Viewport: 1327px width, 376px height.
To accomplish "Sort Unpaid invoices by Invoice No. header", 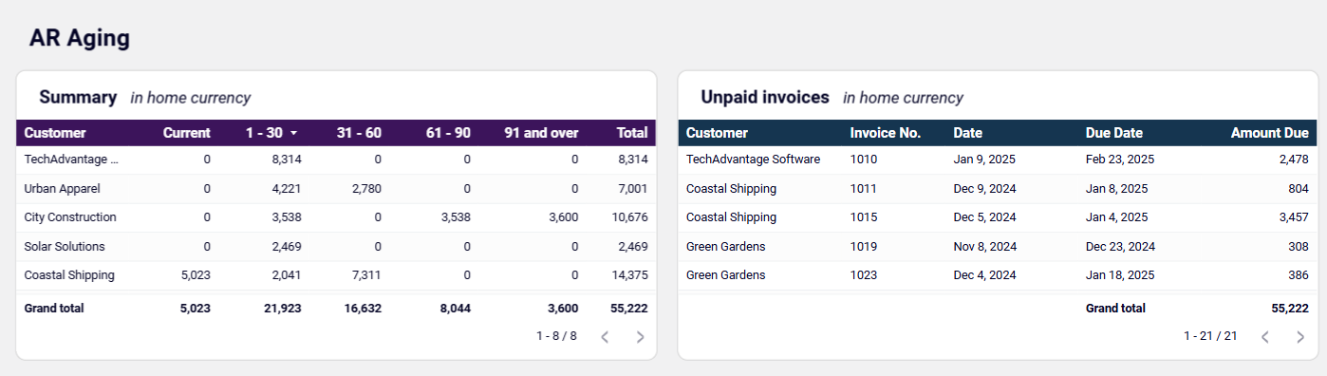I will [x=886, y=133].
